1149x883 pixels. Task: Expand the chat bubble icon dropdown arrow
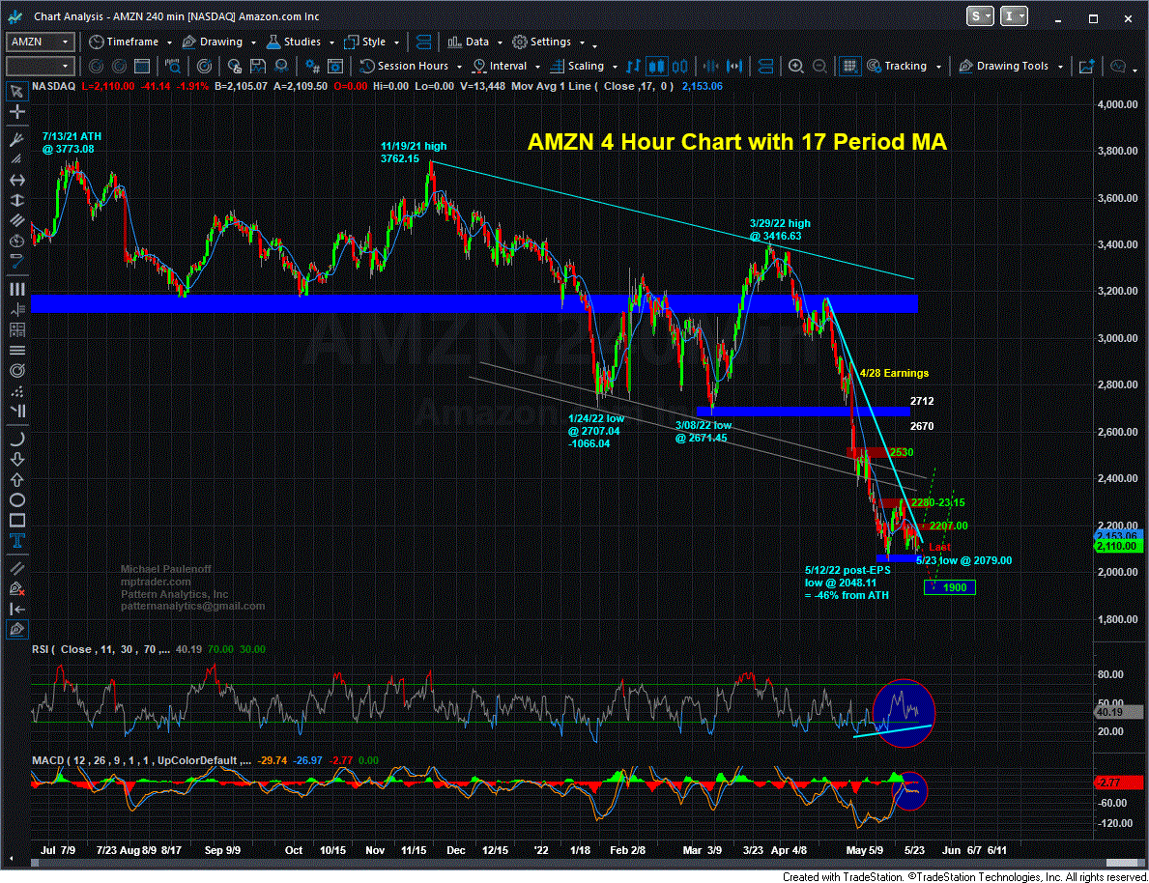1135,70
